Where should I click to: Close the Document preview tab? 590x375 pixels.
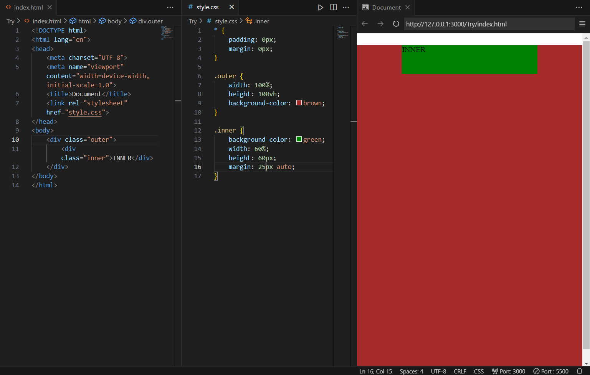click(408, 7)
